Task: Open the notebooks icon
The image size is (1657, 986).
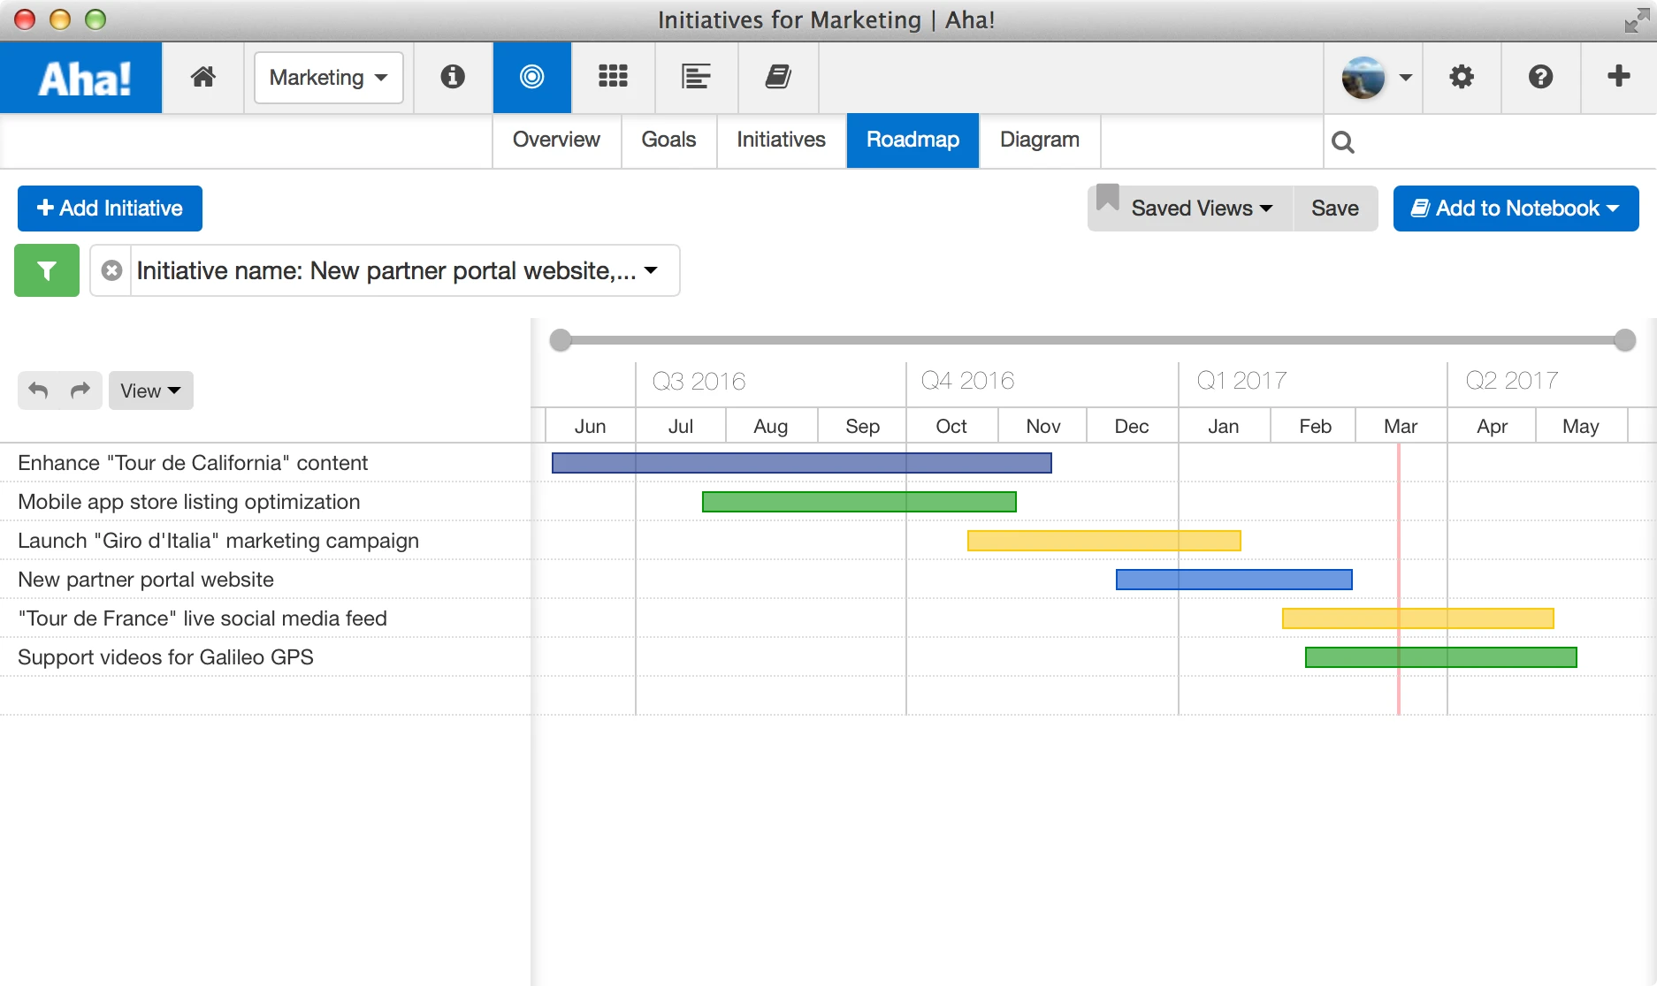Action: (778, 77)
